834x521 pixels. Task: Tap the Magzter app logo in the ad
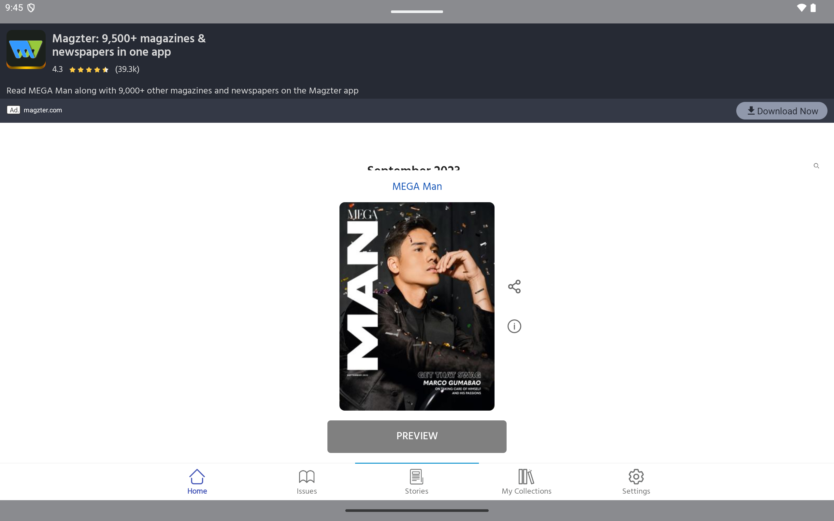(x=26, y=49)
